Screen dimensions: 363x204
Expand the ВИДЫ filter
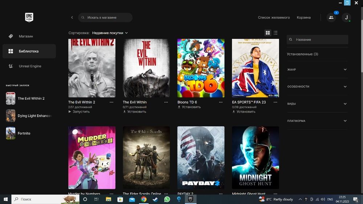click(x=317, y=104)
